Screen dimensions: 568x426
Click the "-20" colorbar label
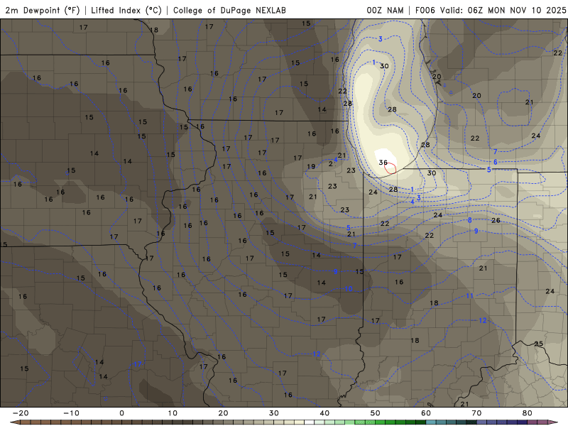(x=21, y=413)
